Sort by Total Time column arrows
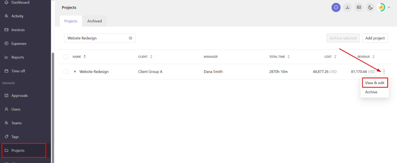This screenshot has width=397, height=163. [x=289, y=57]
